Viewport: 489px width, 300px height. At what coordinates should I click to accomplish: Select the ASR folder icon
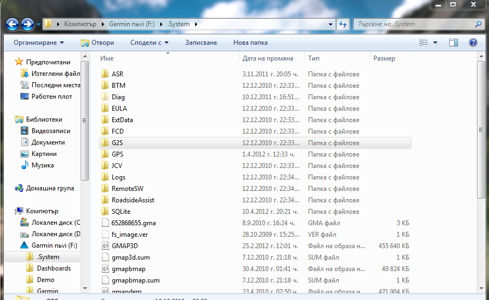[105, 74]
